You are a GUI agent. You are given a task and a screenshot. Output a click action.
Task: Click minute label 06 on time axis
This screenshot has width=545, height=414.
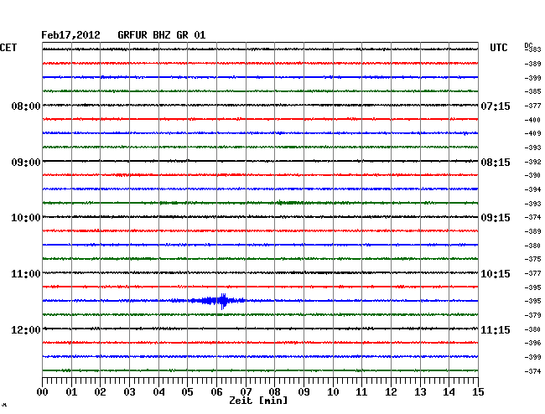point(216,392)
